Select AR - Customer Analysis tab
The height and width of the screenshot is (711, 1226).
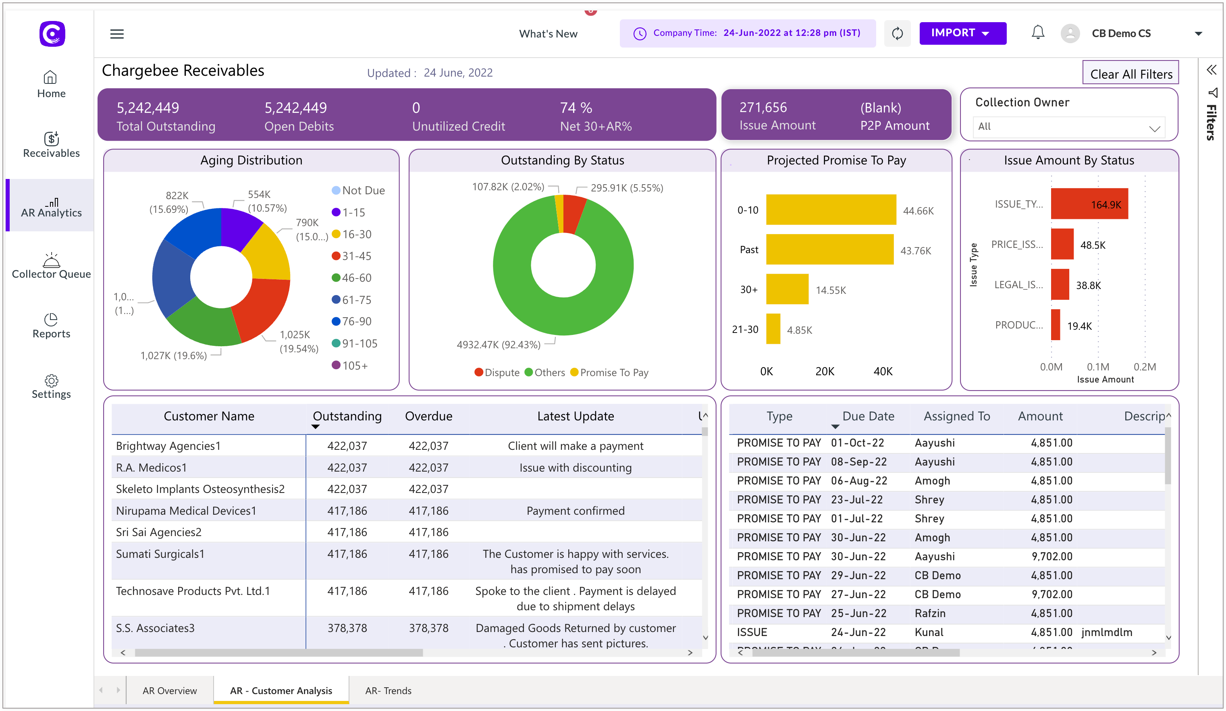tap(281, 690)
